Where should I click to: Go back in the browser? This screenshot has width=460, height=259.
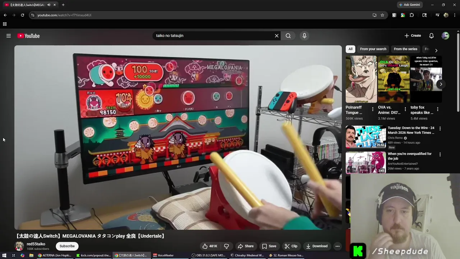tap(5, 15)
